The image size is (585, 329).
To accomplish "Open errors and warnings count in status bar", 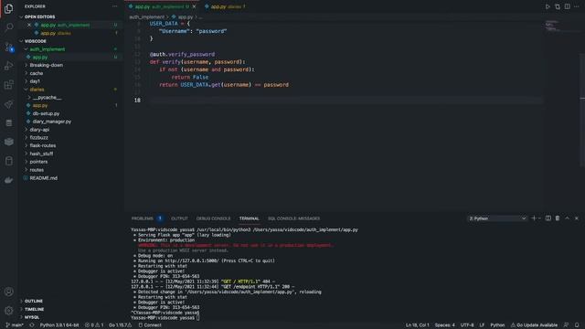I will click(94, 325).
